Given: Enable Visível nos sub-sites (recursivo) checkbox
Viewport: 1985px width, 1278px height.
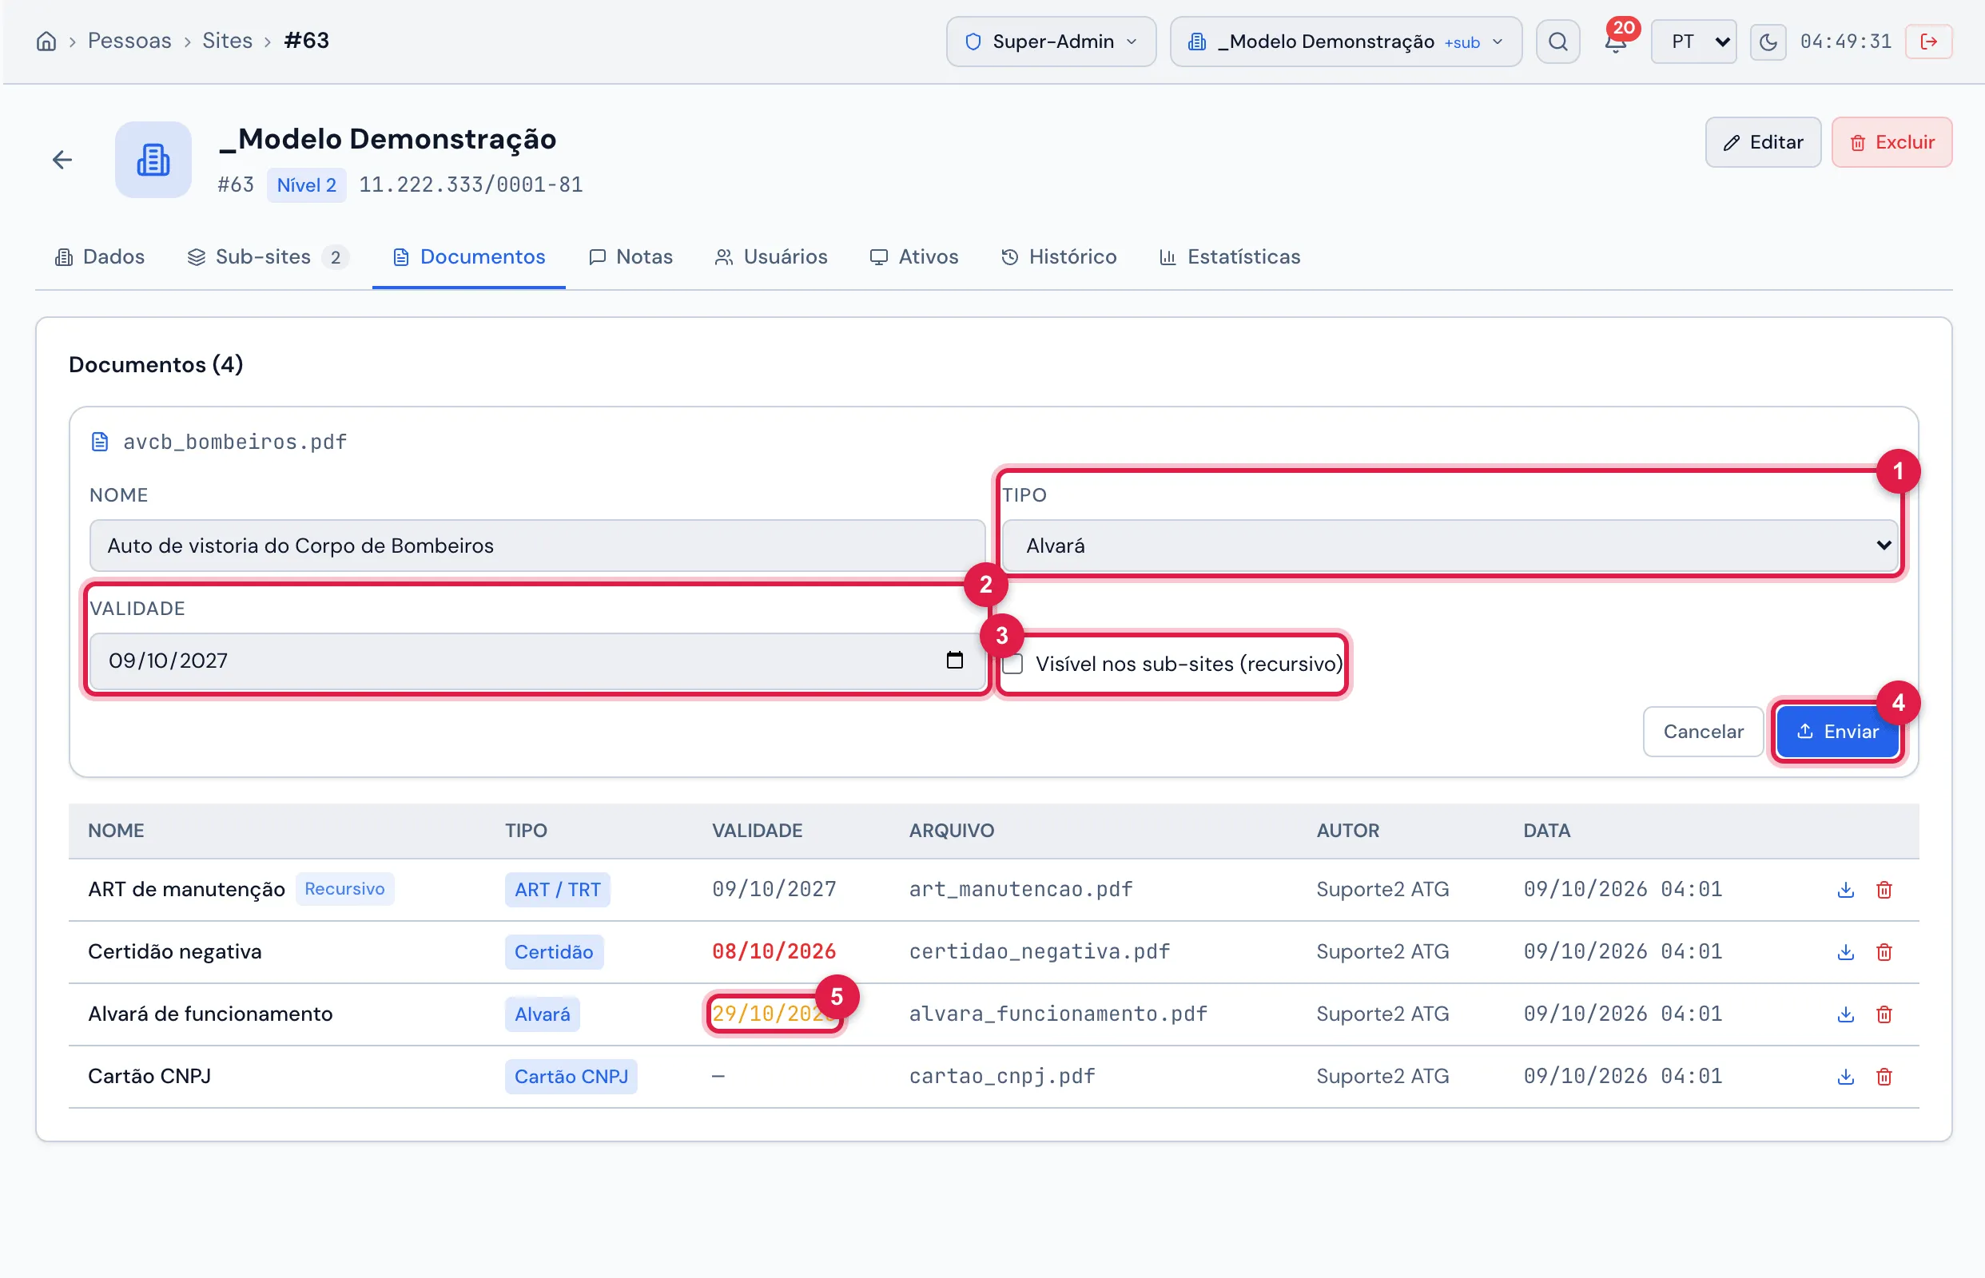Looking at the screenshot, I should [1012, 664].
